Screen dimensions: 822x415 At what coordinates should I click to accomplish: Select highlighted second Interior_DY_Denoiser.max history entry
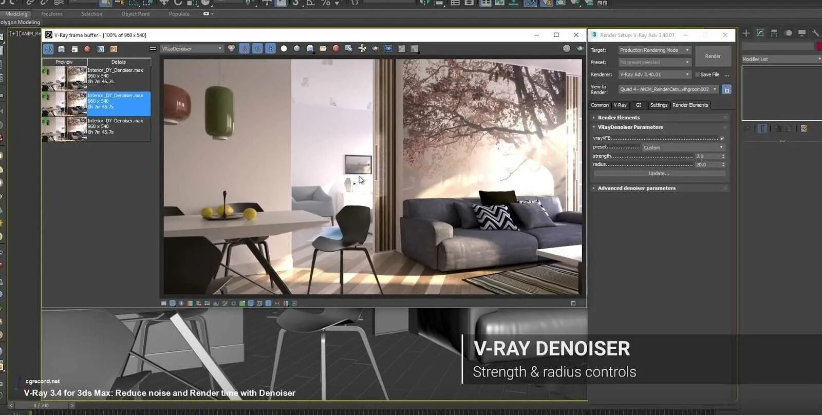tap(97, 104)
